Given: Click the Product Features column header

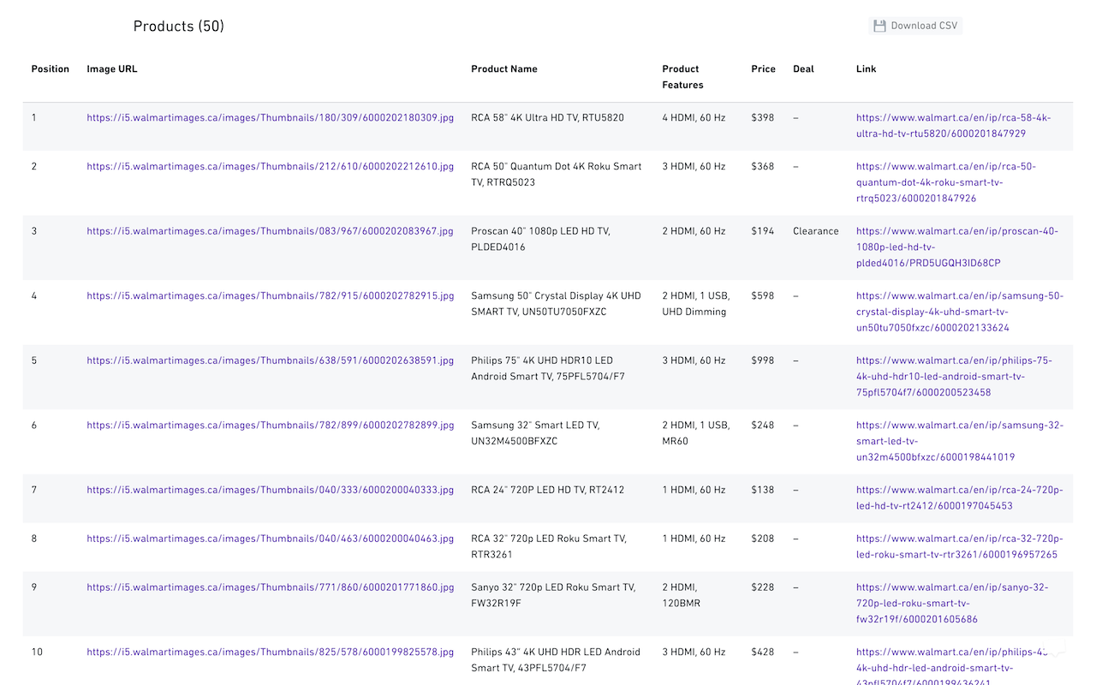Looking at the screenshot, I should [682, 77].
